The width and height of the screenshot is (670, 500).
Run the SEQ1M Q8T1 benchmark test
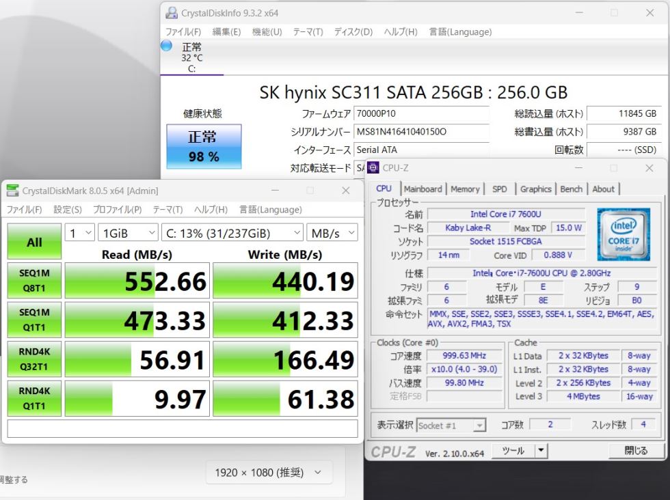[x=34, y=281]
